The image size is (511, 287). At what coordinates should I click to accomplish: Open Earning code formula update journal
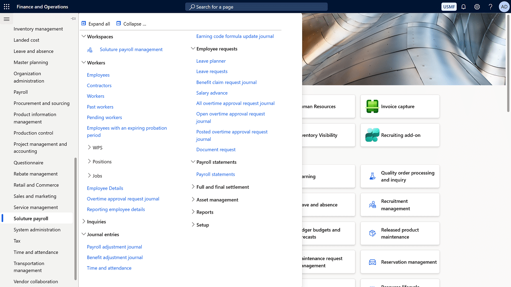point(235,36)
